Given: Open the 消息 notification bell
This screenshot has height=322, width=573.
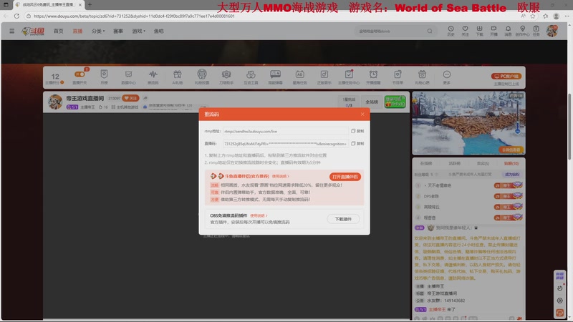Looking at the screenshot, I should [508, 31].
